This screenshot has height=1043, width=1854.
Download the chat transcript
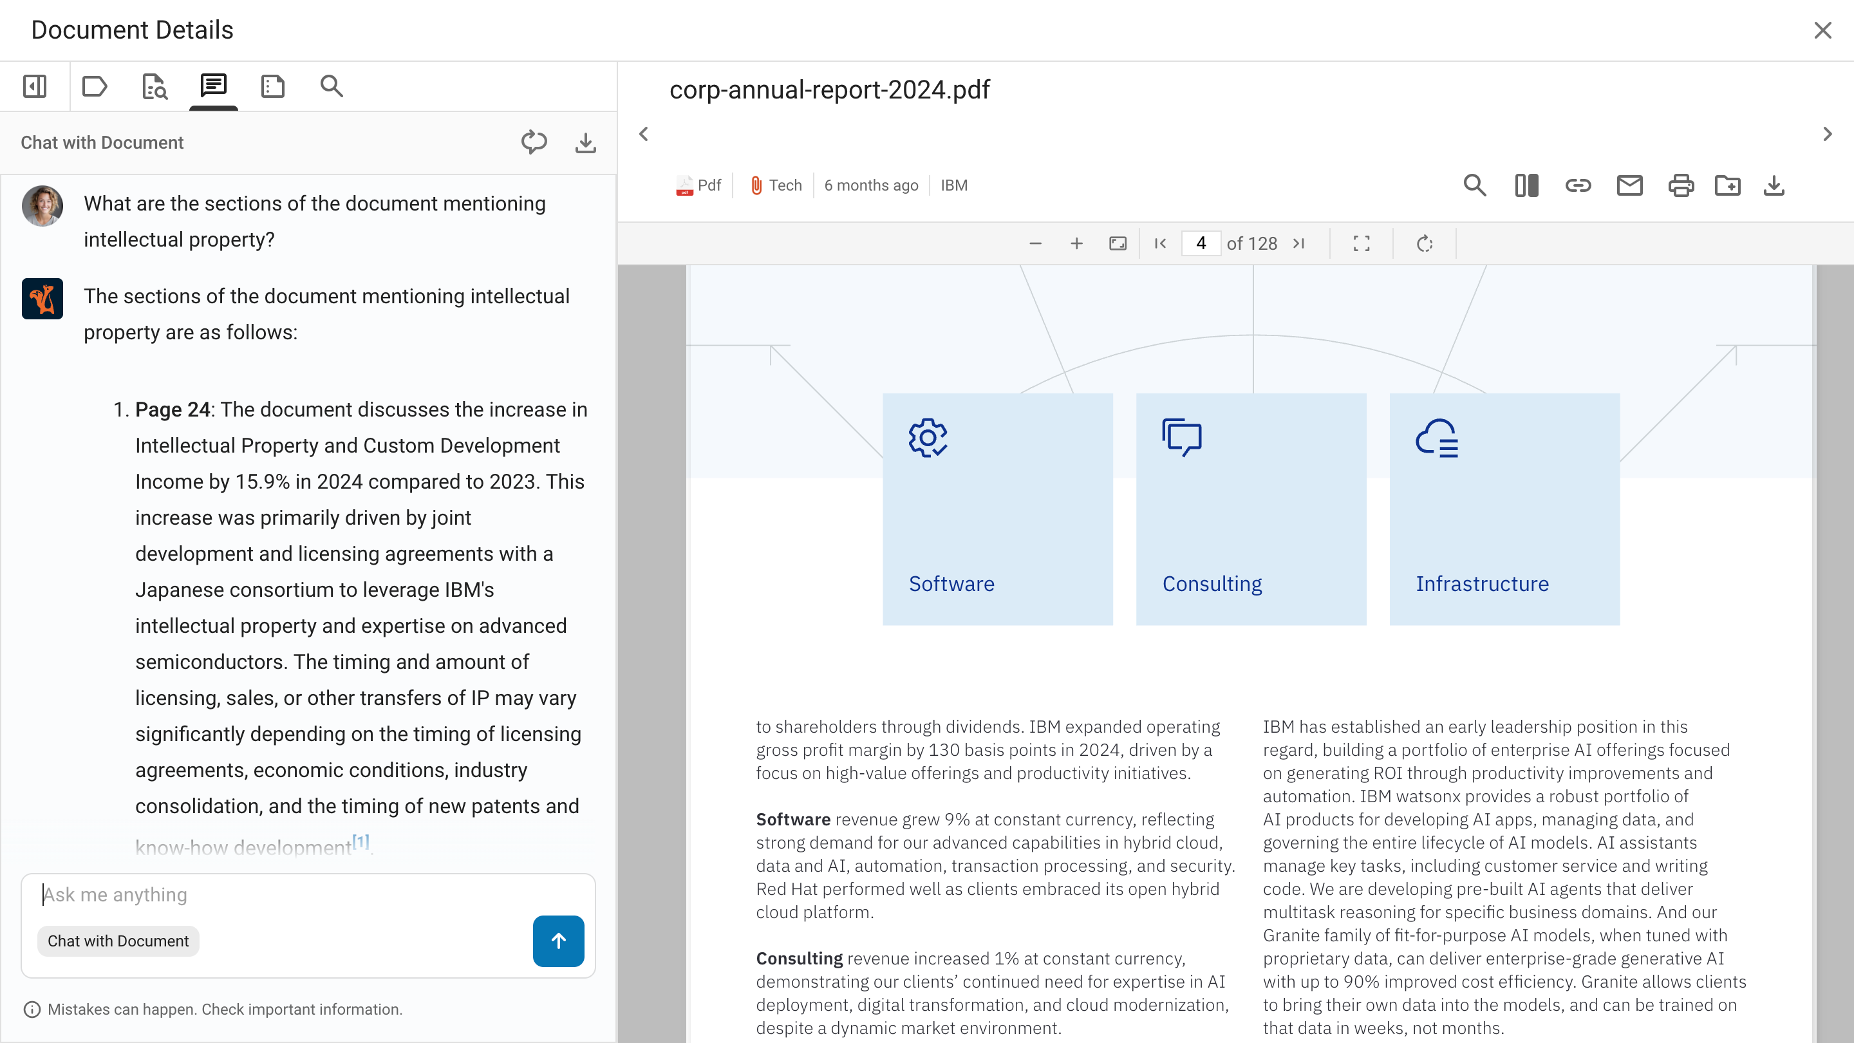[x=585, y=142]
